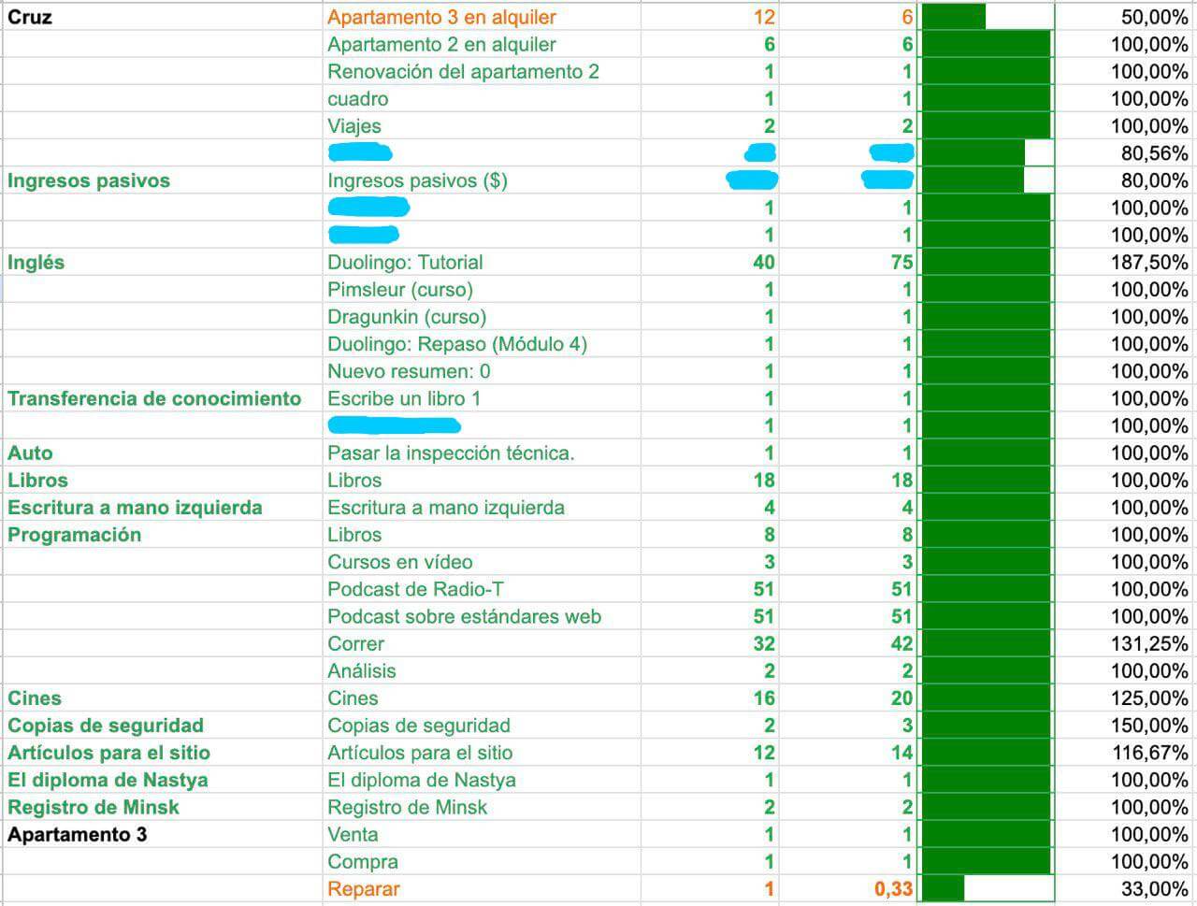This screenshot has height=906, width=1197.
Task: Click the '50,00%' percentage cell
Action: [x=1125, y=17]
